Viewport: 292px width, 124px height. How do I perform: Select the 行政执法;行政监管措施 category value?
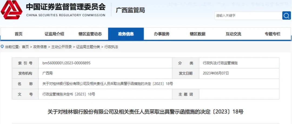tap(220, 63)
